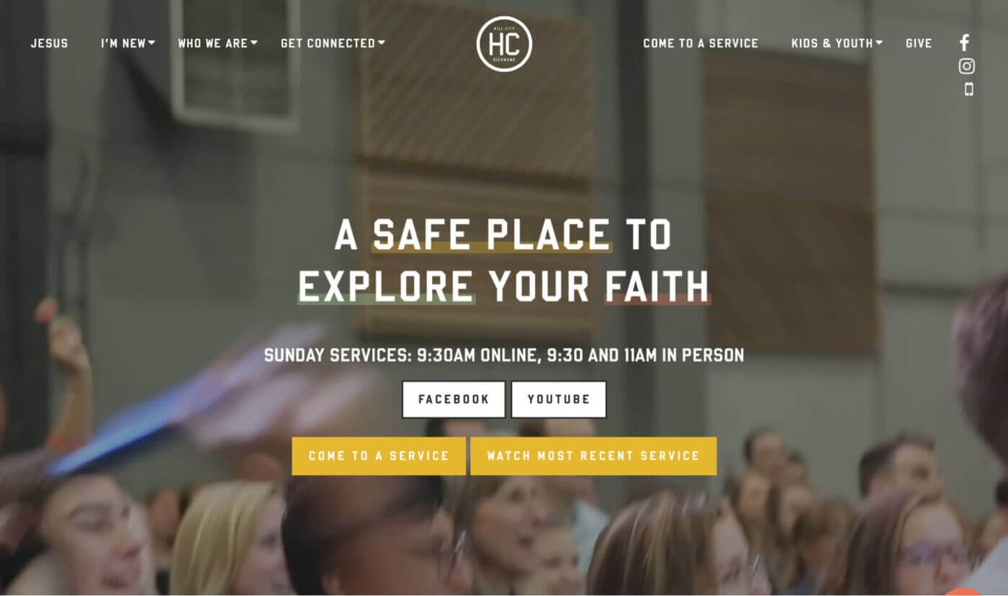Viewport: 1008px width, 596px height.
Task: Click yellow Come to a Service button
Action: (x=379, y=456)
